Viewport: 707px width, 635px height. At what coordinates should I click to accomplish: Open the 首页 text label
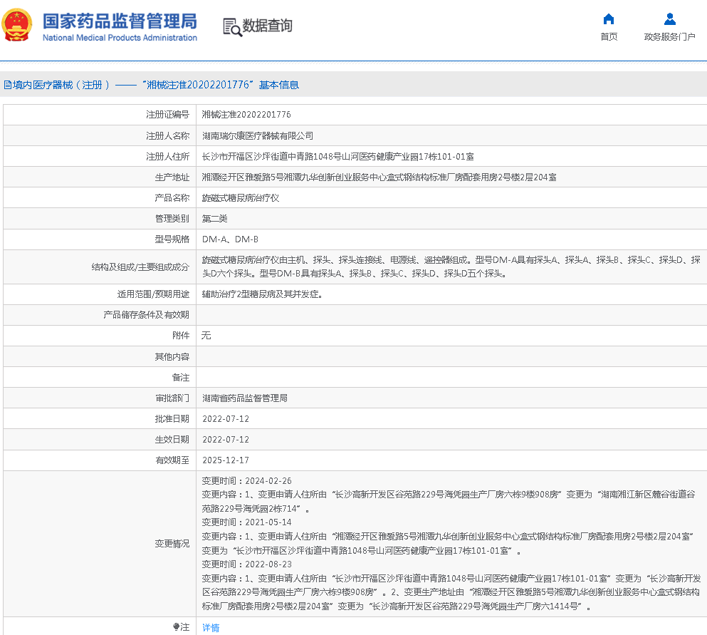[x=609, y=37]
